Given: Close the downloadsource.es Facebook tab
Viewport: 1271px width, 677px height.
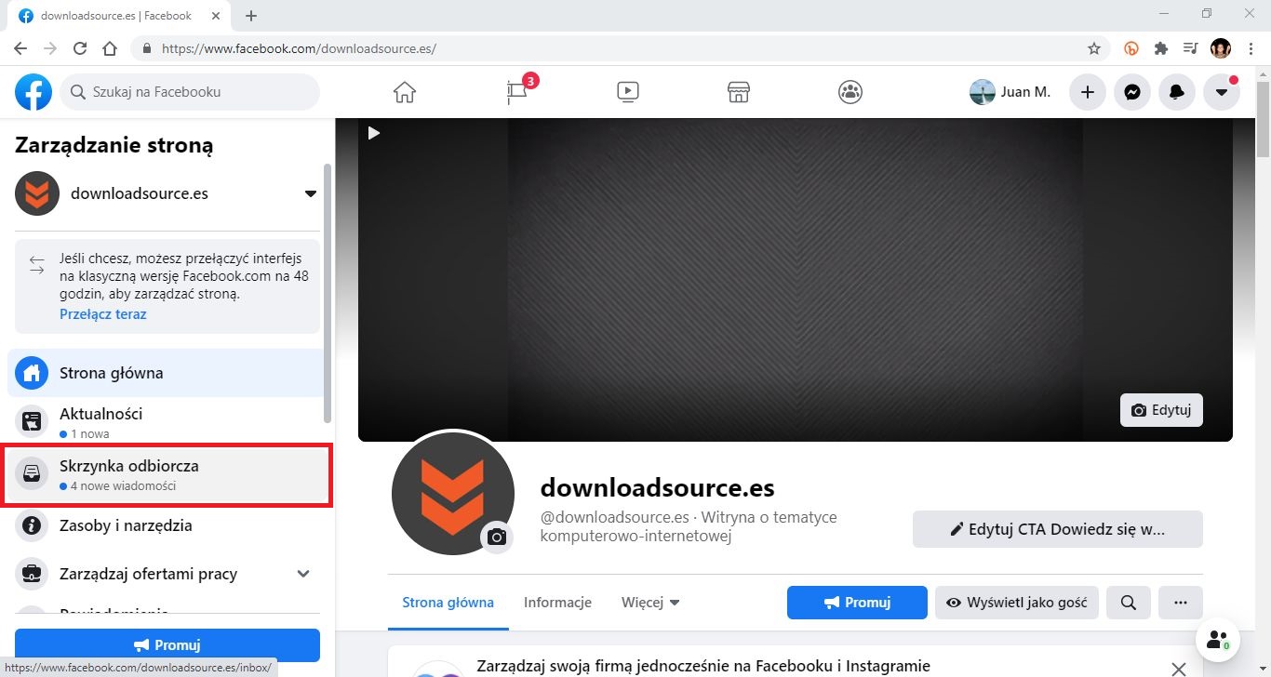Looking at the screenshot, I should pos(215,16).
